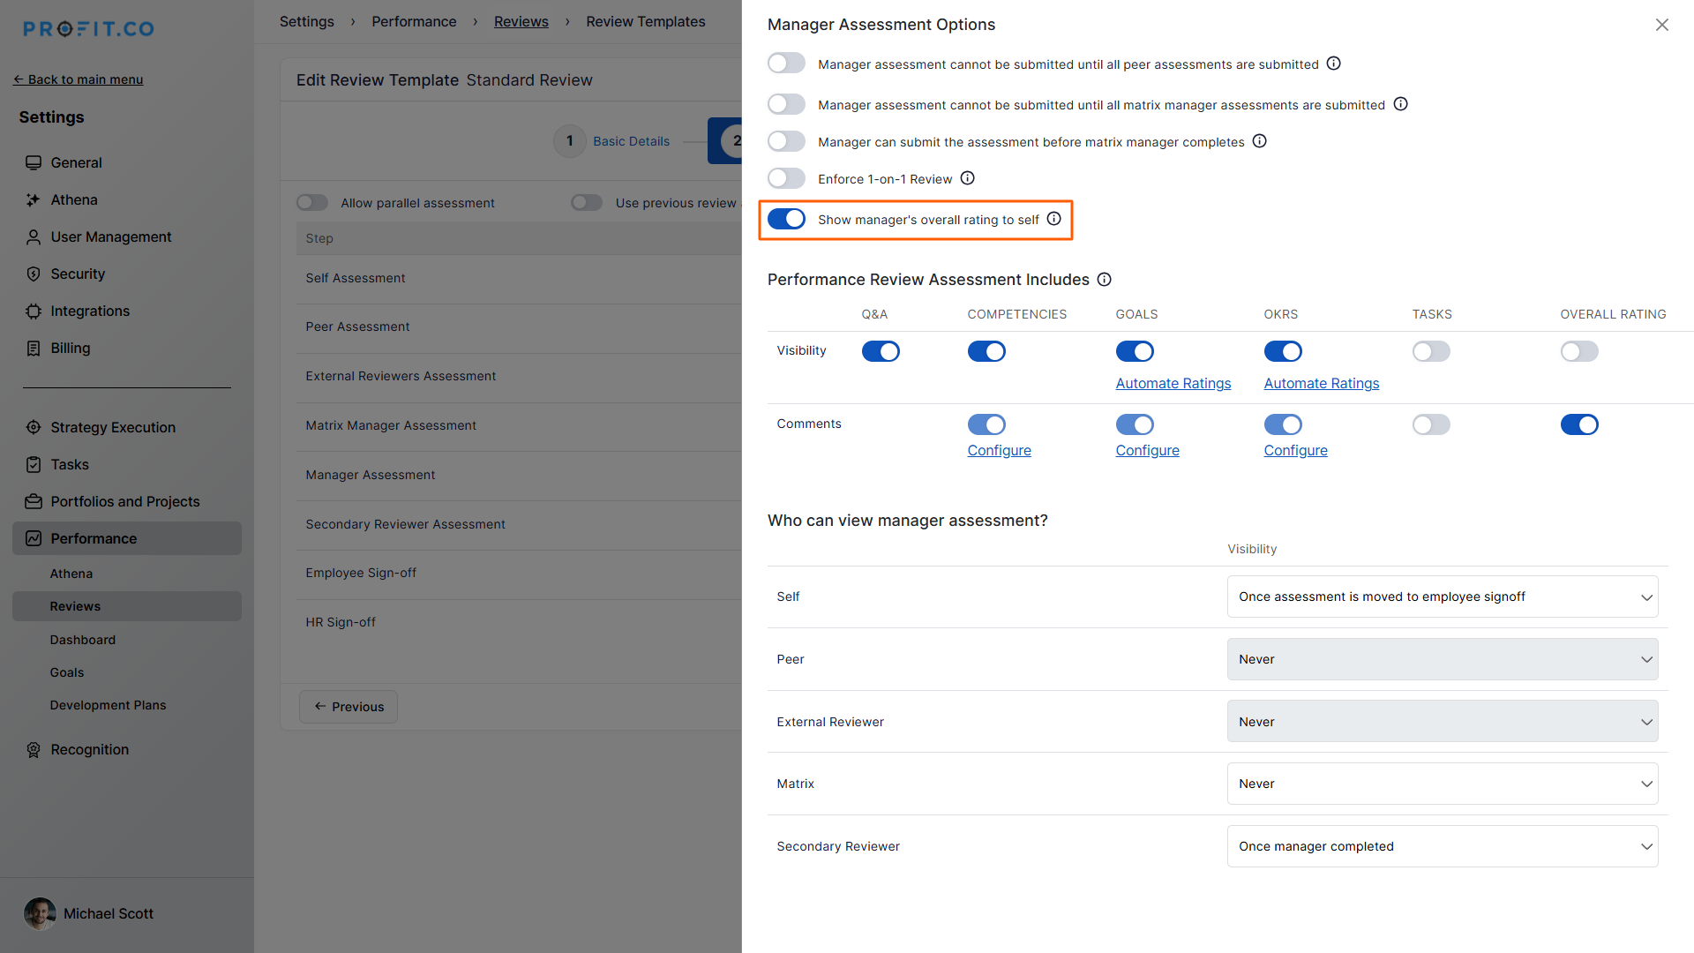Click info icon beside Enforce 1-on-1 Review
1694x953 pixels.
pos(967,178)
